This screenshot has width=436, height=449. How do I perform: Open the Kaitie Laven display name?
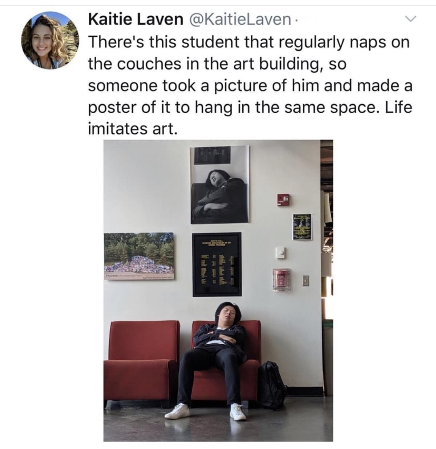click(136, 19)
